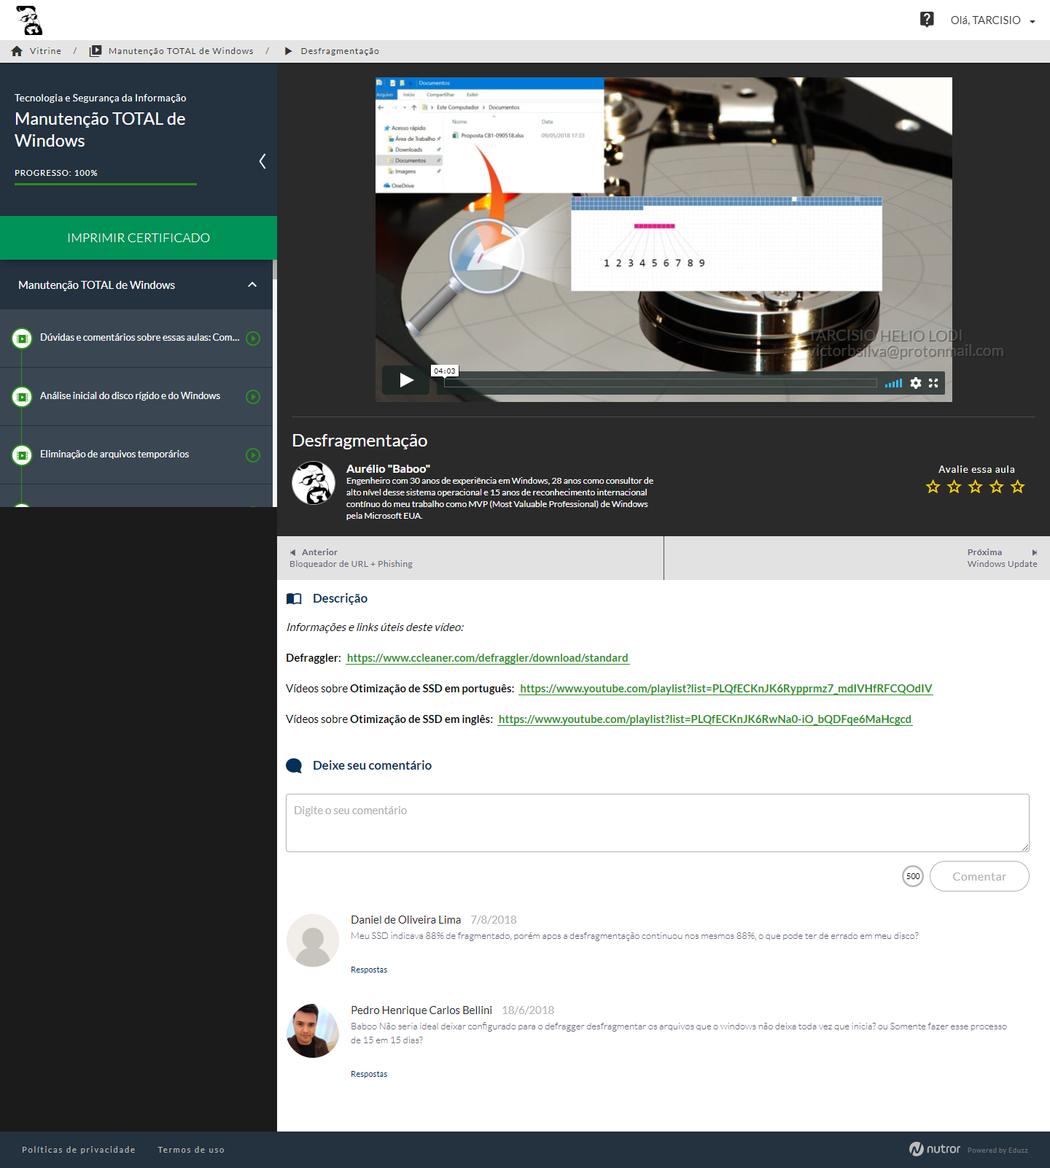Enter fullscreen mode on video player
Viewport: 1050px width, 1168px height.
click(933, 383)
